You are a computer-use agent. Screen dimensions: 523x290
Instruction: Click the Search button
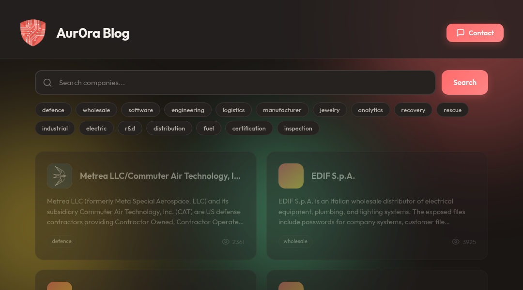point(464,82)
